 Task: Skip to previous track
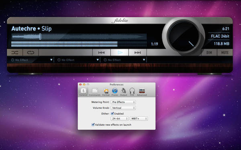pos(101,52)
